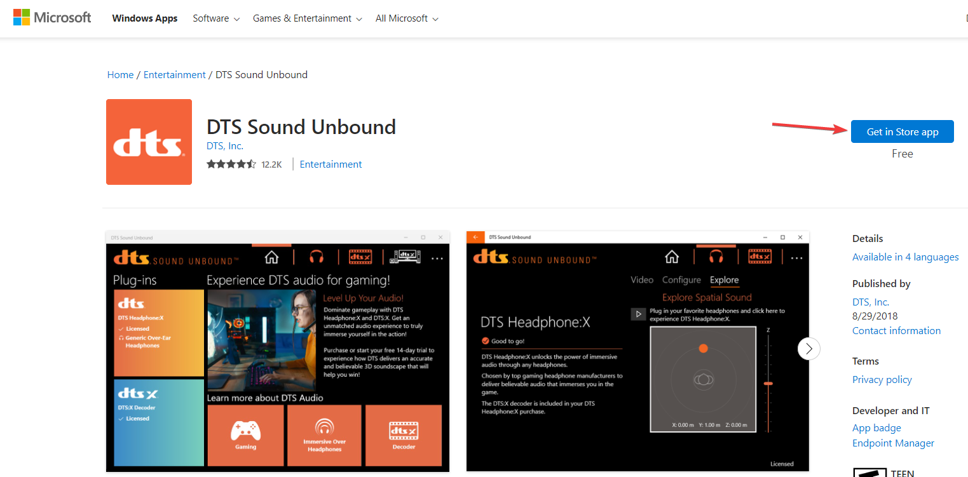This screenshot has width=968, height=477.
Task: Expand the Games & Entertainment dropdown
Action: coord(308,18)
